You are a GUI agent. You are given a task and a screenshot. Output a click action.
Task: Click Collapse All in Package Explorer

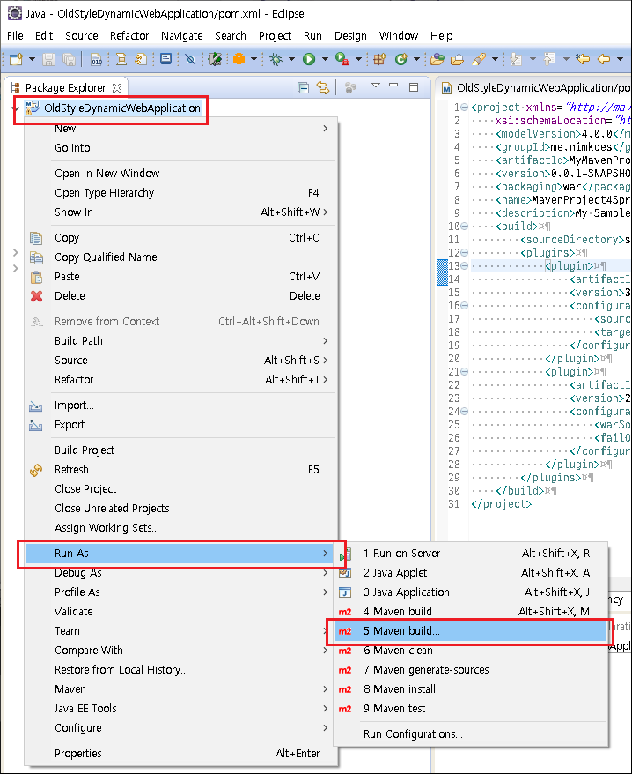point(303,88)
